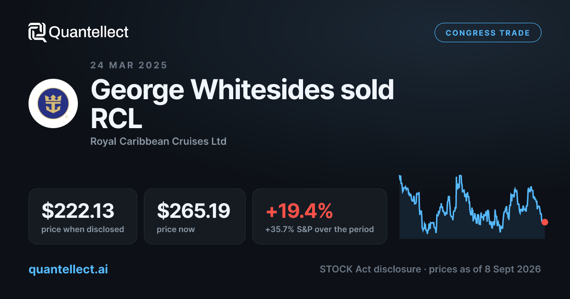Open the quantellect.ai link
Viewport: 570px width, 299px height.
[68, 269]
